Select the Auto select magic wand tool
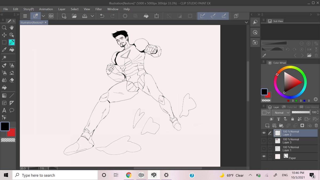The height and width of the screenshot is (180, 320). tap(4, 57)
